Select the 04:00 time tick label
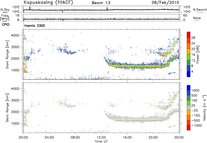The image size is (207, 143). pyautogui.click(x=49, y=138)
